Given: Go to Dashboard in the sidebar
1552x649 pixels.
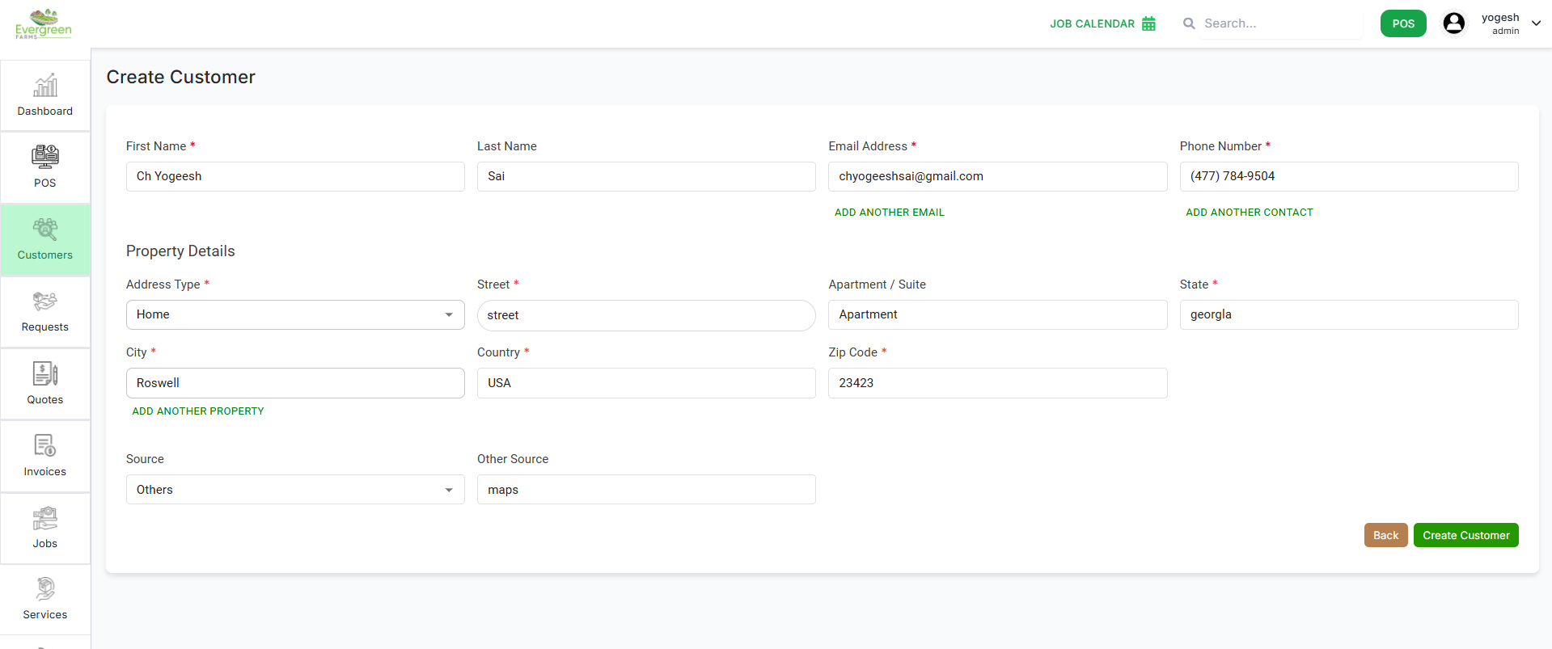Looking at the screenshot, I should (45, 112).
